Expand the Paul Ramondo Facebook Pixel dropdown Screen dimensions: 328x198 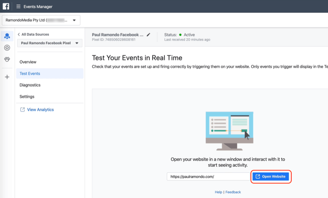(50, 43)
